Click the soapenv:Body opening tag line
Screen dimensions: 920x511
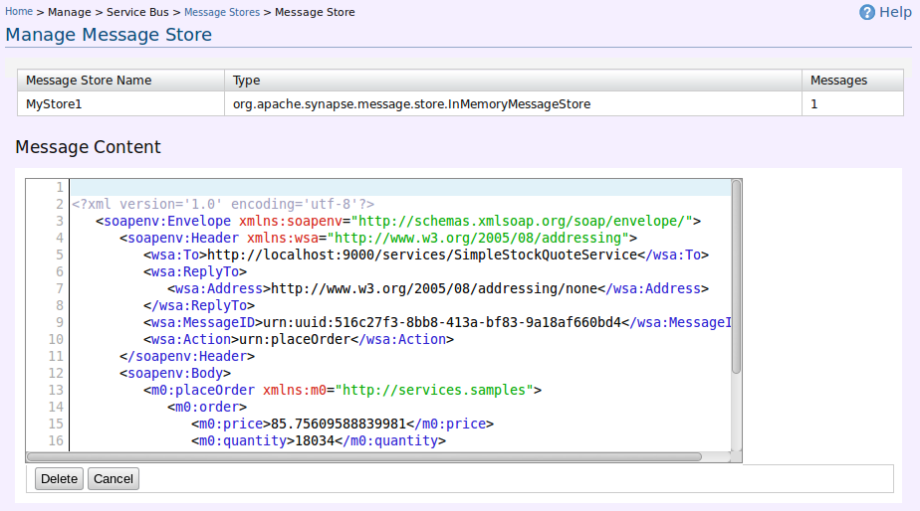click(x=175, y=373)
